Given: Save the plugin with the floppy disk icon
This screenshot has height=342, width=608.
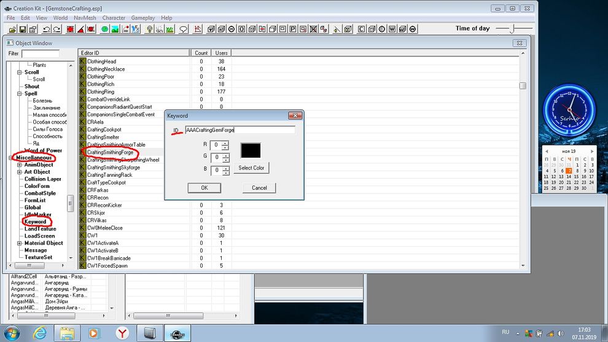Looking at the screenshot, I should click(23, 29).
